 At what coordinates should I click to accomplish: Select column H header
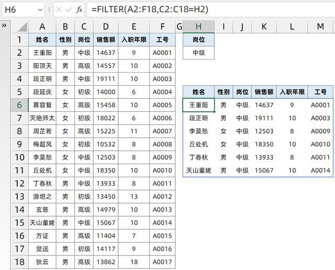198,27
